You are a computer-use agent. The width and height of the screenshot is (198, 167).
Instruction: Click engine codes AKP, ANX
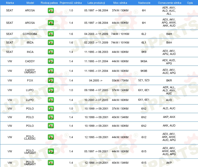pyautogui.click(x=169, y=117)
